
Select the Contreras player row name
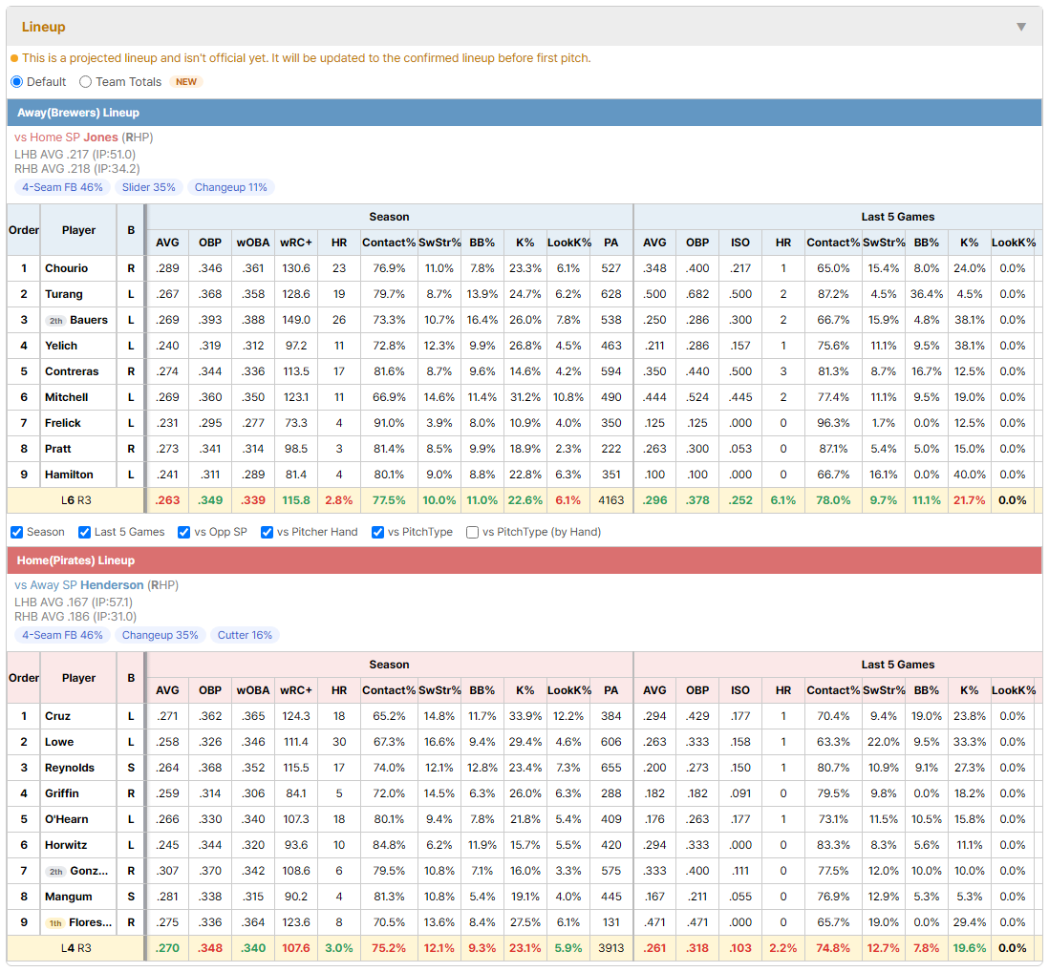coord(72,371)
